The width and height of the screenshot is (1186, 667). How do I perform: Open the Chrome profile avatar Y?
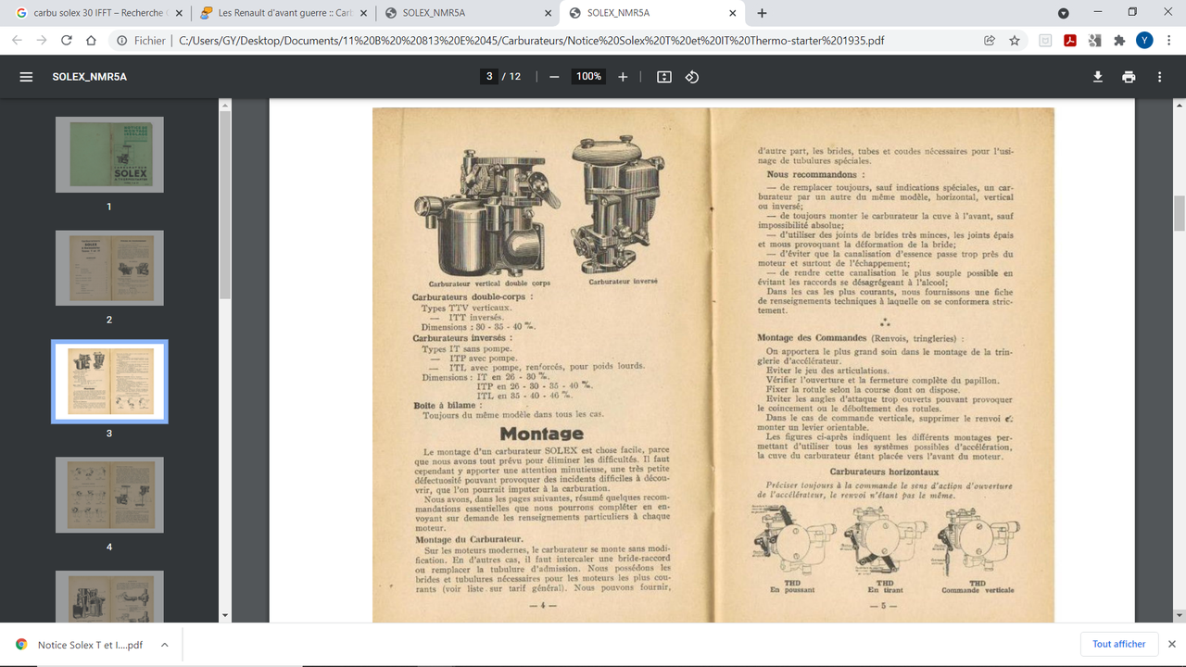1144,41
